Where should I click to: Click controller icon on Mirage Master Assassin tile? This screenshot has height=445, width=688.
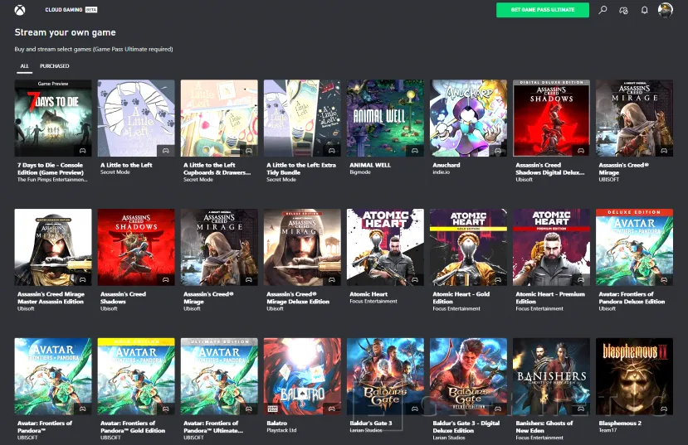pyautogui.click(x=82, y=279)
